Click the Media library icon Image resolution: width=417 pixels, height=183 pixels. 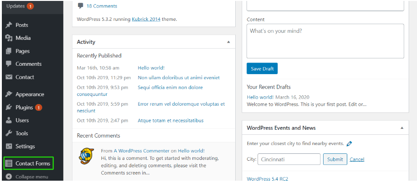click(9, 38)
